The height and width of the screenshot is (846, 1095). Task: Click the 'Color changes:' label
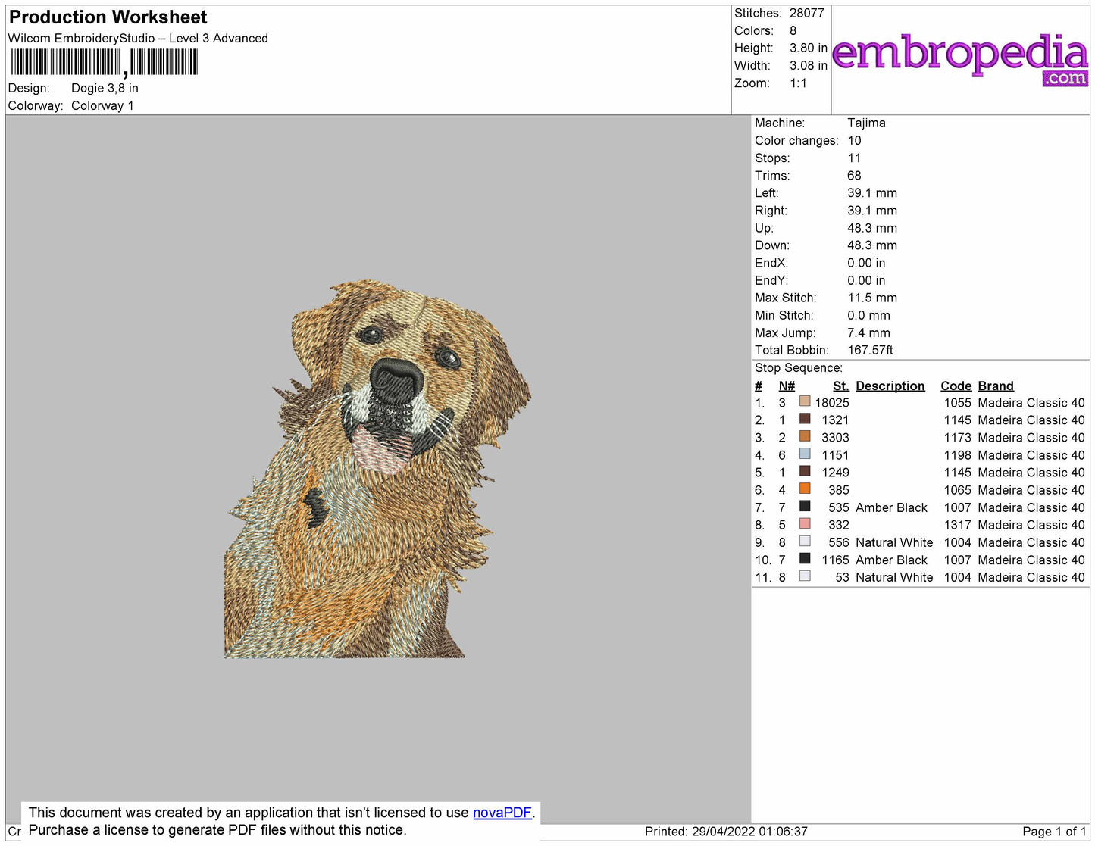[796, 141]
